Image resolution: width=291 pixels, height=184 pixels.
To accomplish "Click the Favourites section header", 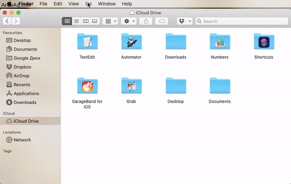I will (x=13, y=32).
